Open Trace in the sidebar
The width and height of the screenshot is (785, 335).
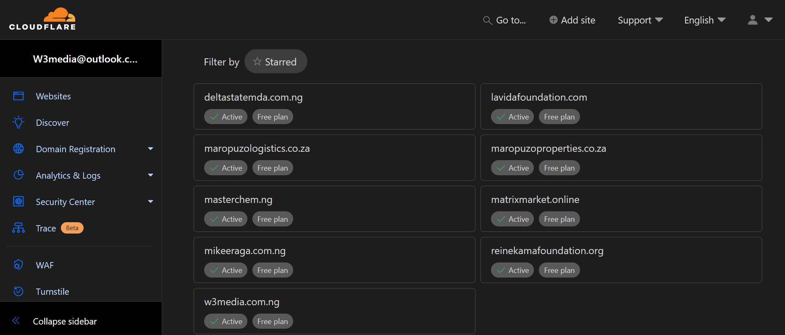pyautogui.click(x=46, y=228)
